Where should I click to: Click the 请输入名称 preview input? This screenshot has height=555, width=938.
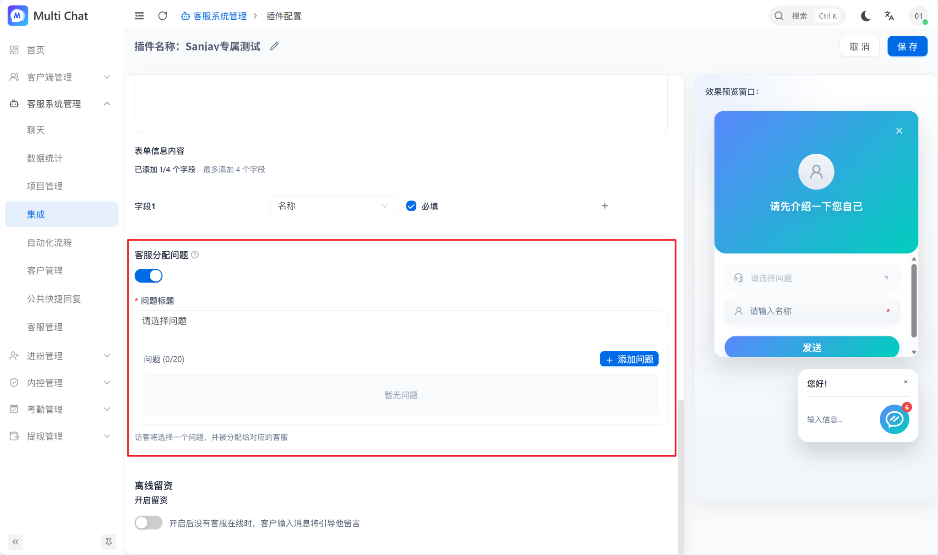click(x=812, y=311)
